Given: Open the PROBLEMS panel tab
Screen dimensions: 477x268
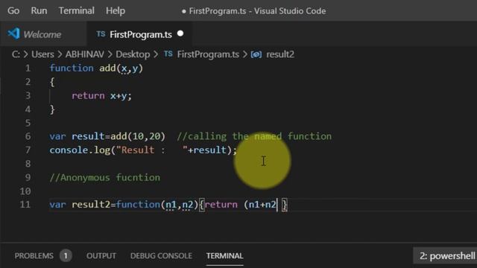Looking at the screenshot, I should (x=34, y=256).
